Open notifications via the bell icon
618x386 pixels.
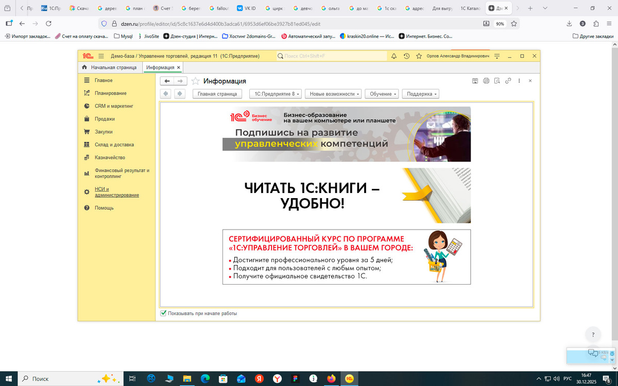394,56
